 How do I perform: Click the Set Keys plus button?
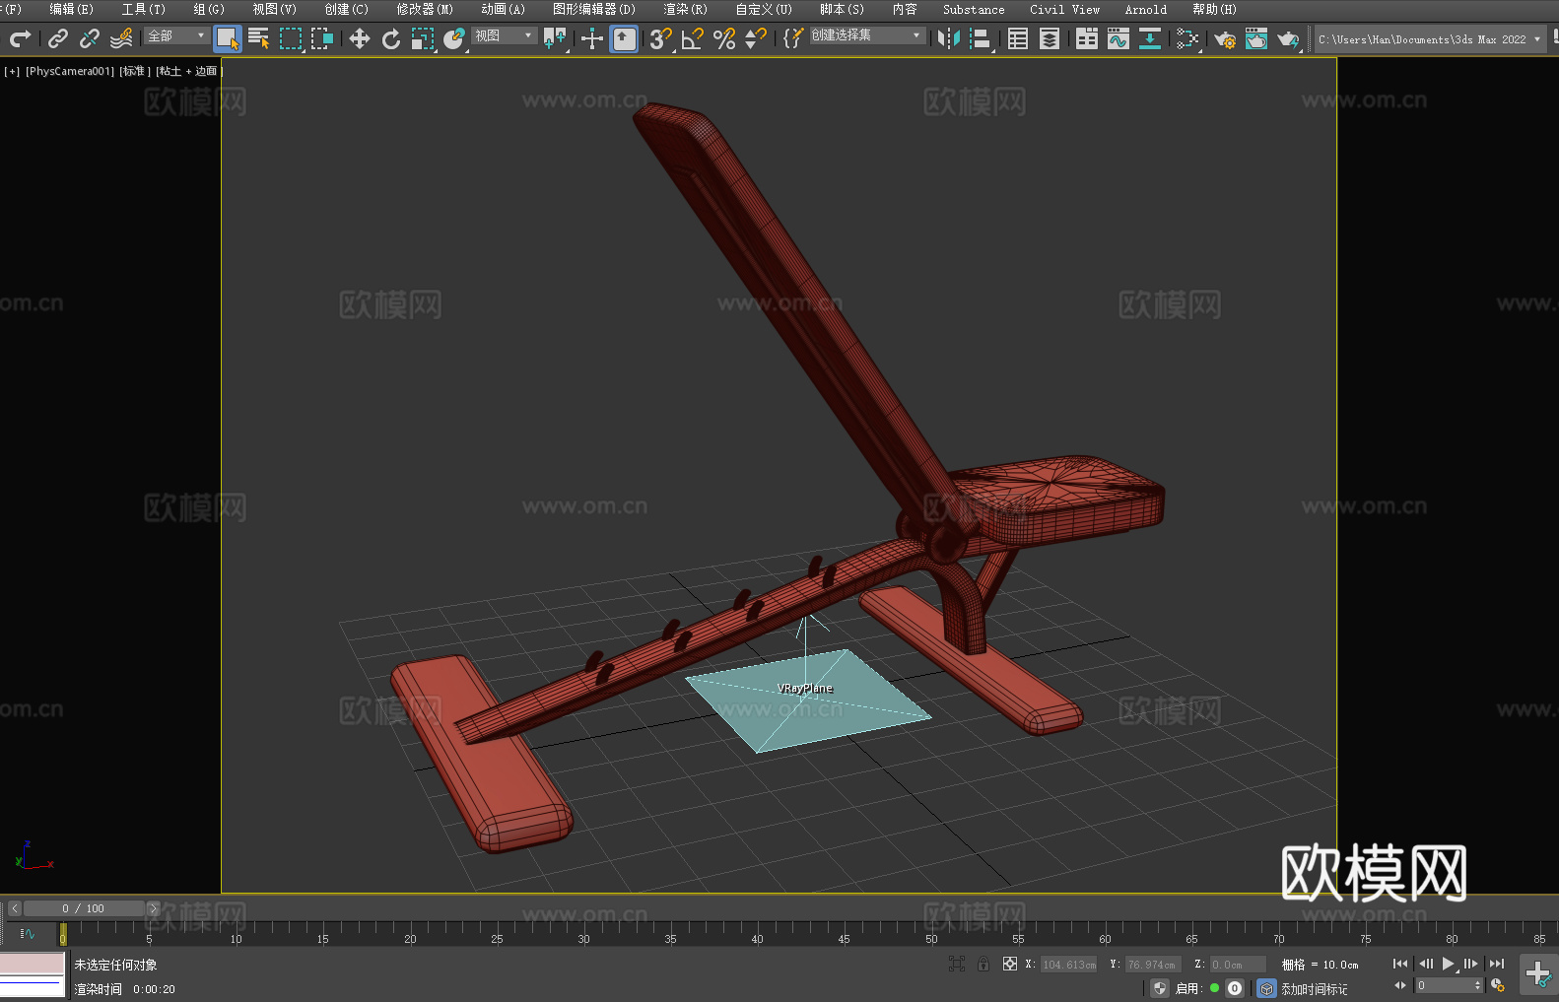(x=1537, y=974)
